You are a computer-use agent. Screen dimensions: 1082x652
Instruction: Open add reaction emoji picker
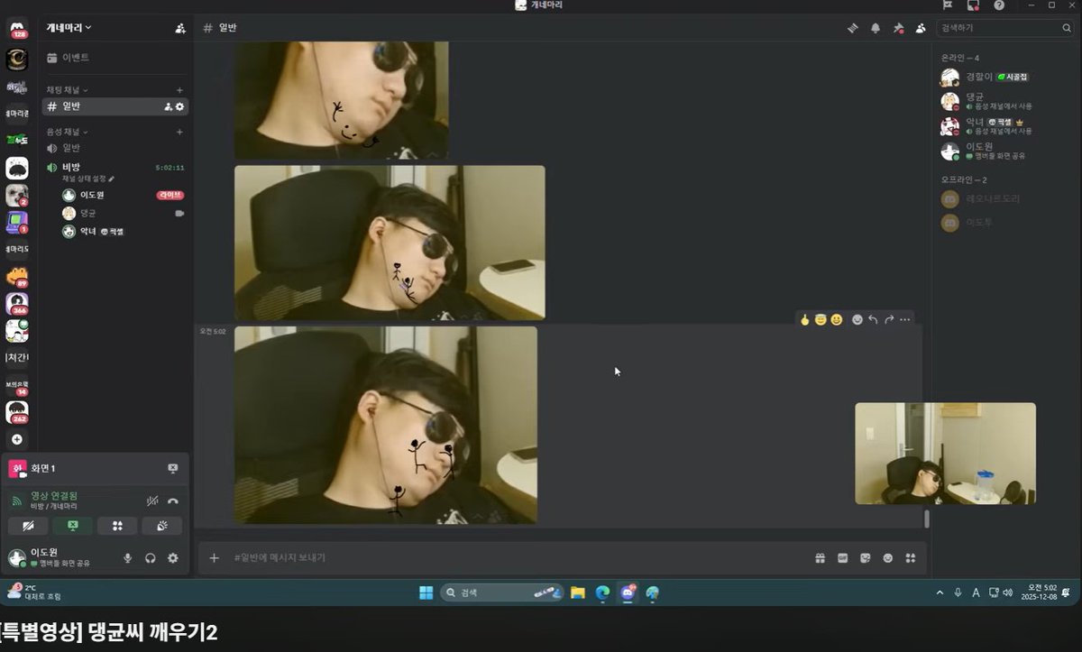[x=857, y=319]
